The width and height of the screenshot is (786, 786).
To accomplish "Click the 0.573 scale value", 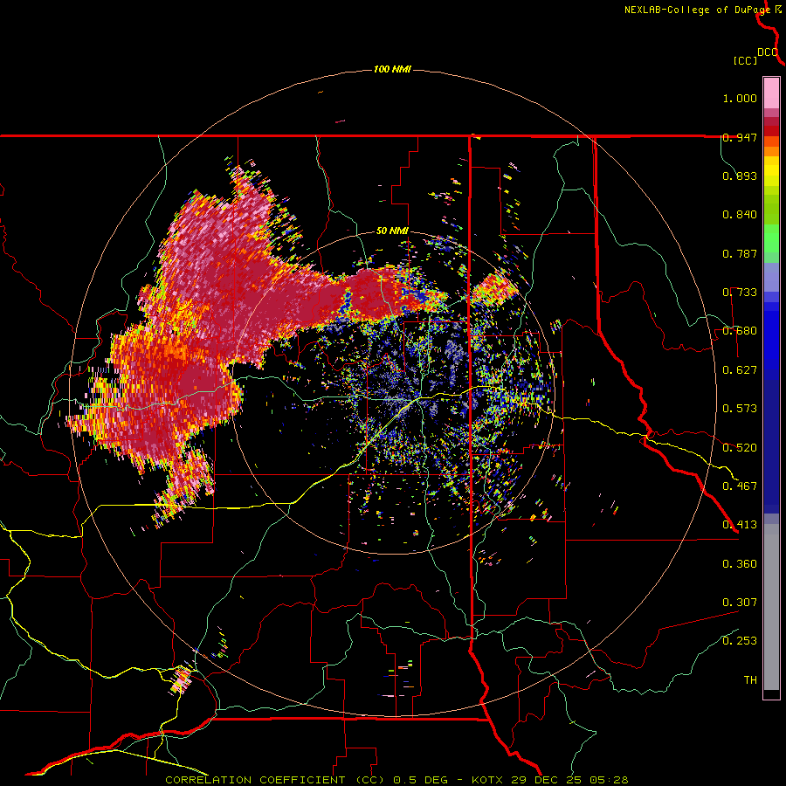I will [x=740, y=409].
